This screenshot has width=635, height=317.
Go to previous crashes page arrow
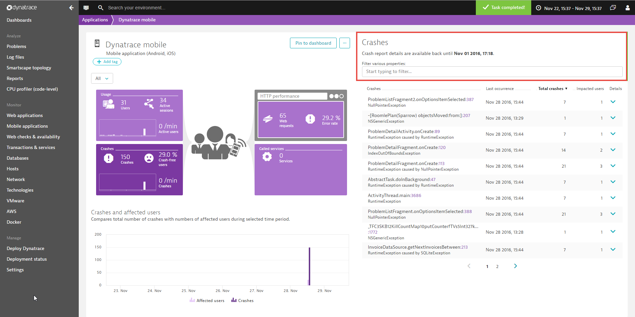(469, 266)
